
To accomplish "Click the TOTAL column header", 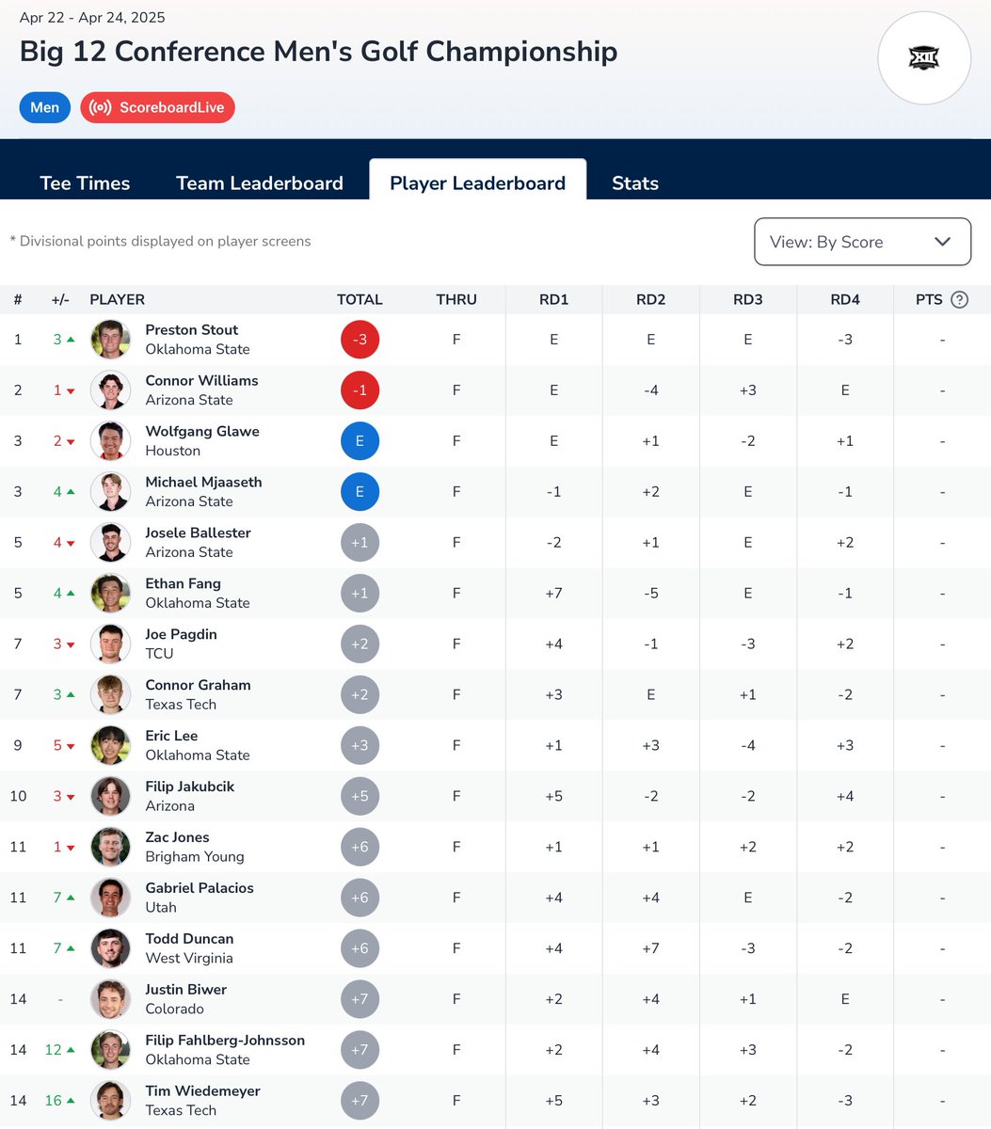I will point(360,299).
